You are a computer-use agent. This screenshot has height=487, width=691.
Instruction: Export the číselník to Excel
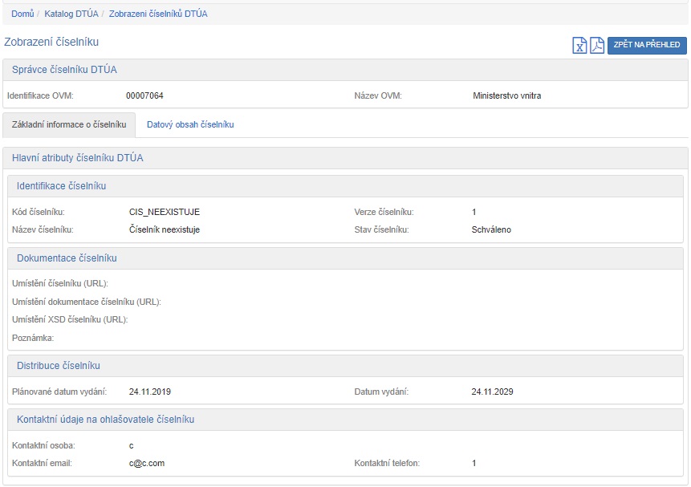(579, 46)
